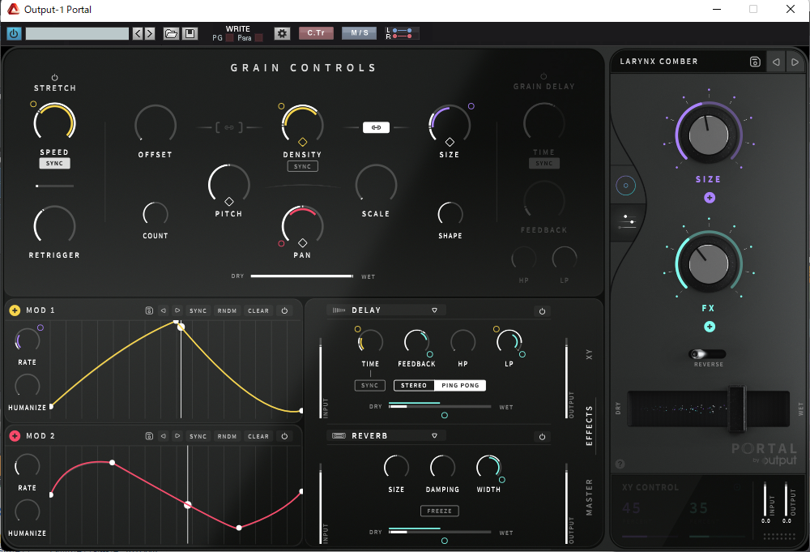The image size is (810, 552).
Task: Click the Grain Delay Time SYNC button
Action: pyautogui.click(x=544, y=163)
